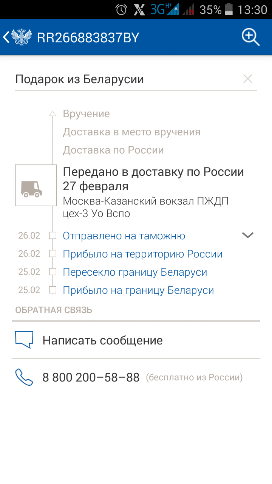Tap 'Написать сообщение' feedback option
272x484 pixels.
(136, 340)
